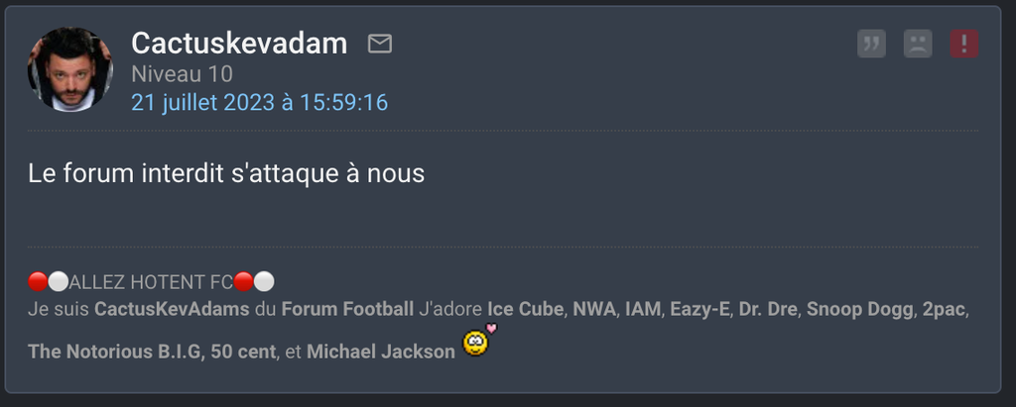The height and width of the screenshot is (407, 1016).
Task: Quote this post with the quotation-mark icon
Action: [871, 44]
